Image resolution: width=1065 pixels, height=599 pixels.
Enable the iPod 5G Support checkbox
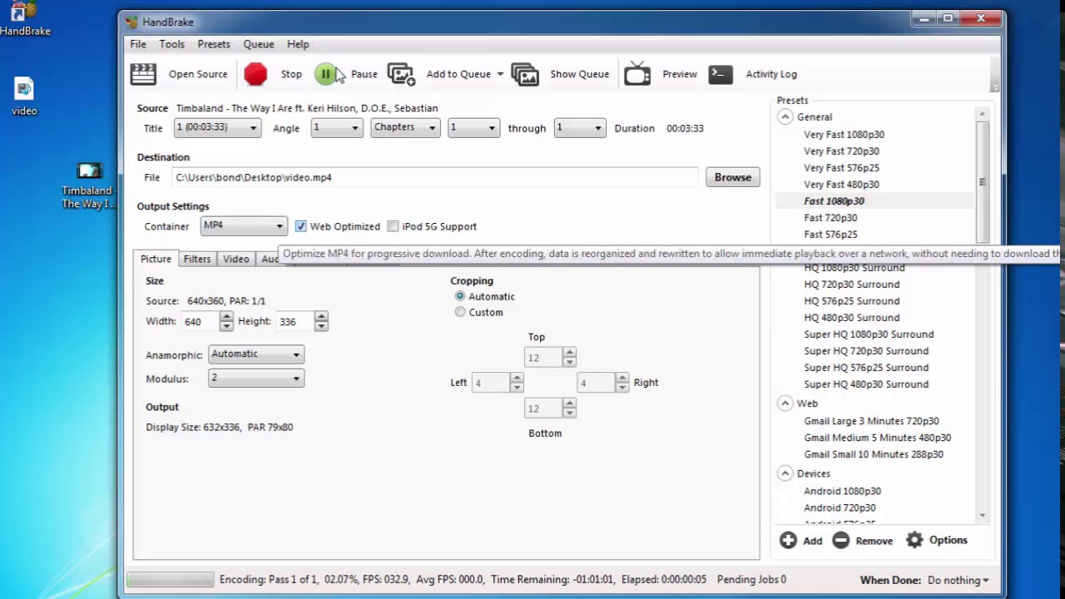tap(393, 226)
